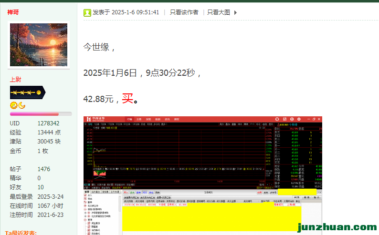This screenshot has height=235, width=379.
Task: Open the 禅哥 username profile link
Action: (14, 12)
